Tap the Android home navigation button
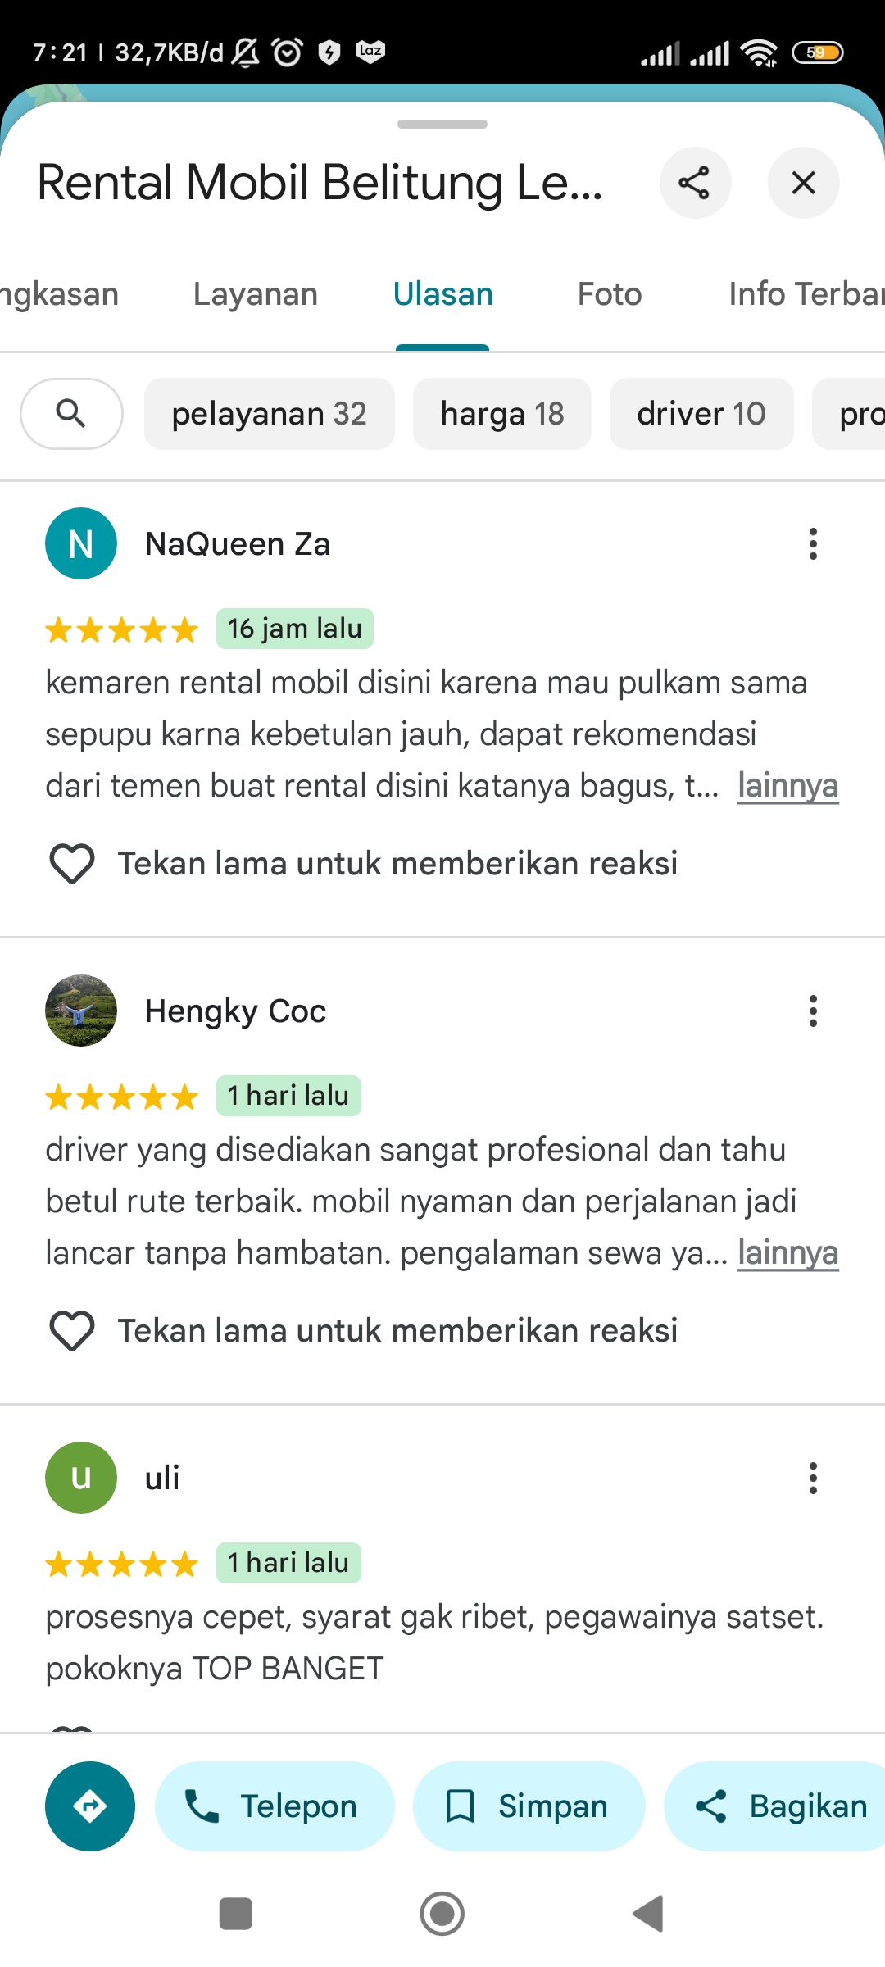Image resolution: width=885 pixels, height=1967 pixels. pyautogui.click(x=442, y=1914)
